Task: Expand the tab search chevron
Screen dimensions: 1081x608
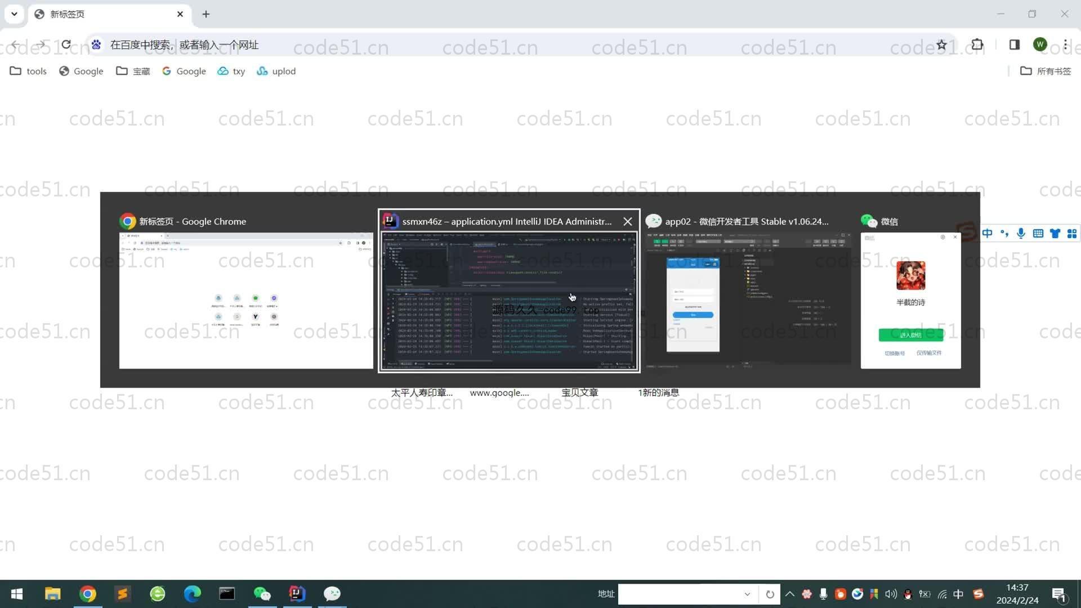Action: pos(14,14)
